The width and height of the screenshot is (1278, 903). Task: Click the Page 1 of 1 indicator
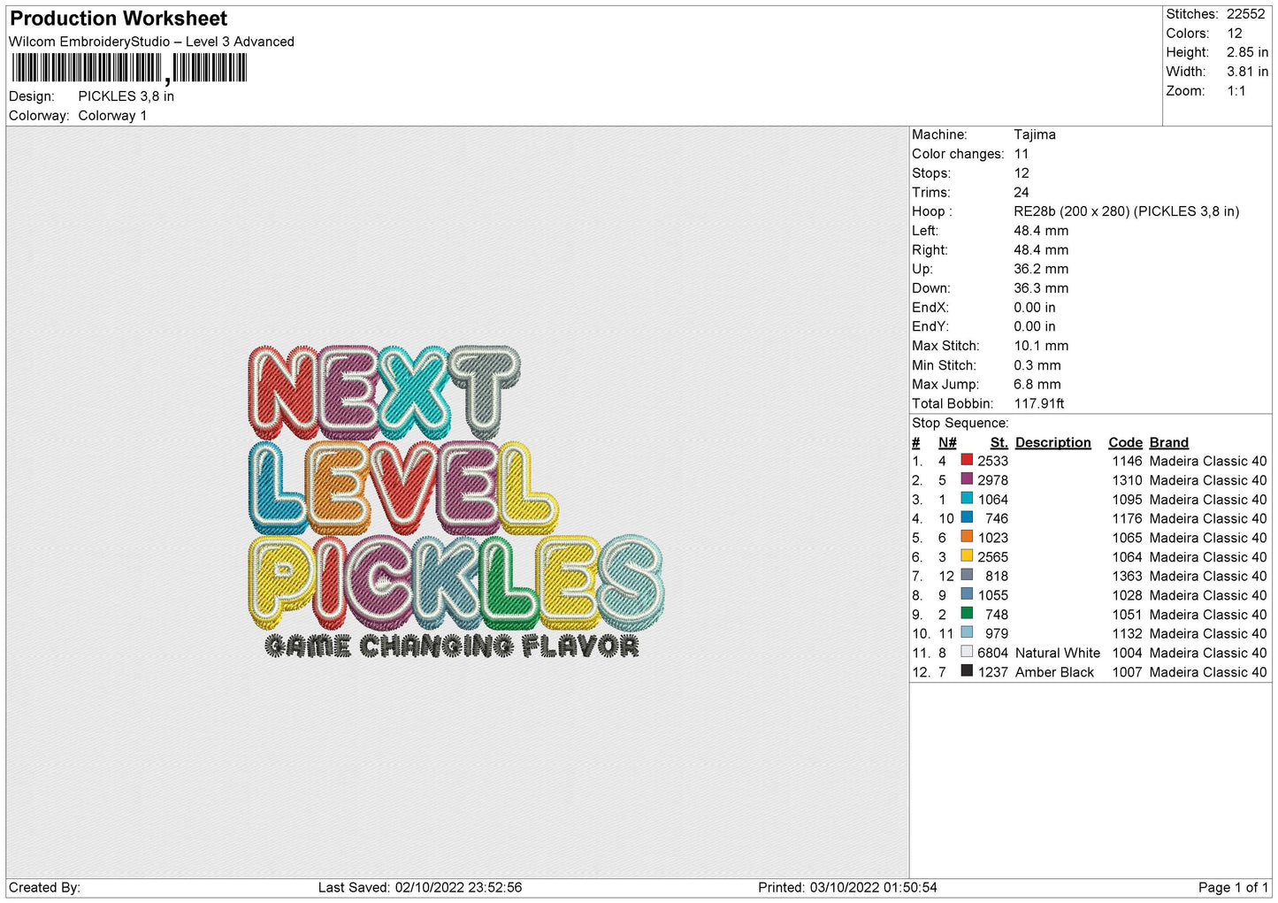click(1233, 887)
